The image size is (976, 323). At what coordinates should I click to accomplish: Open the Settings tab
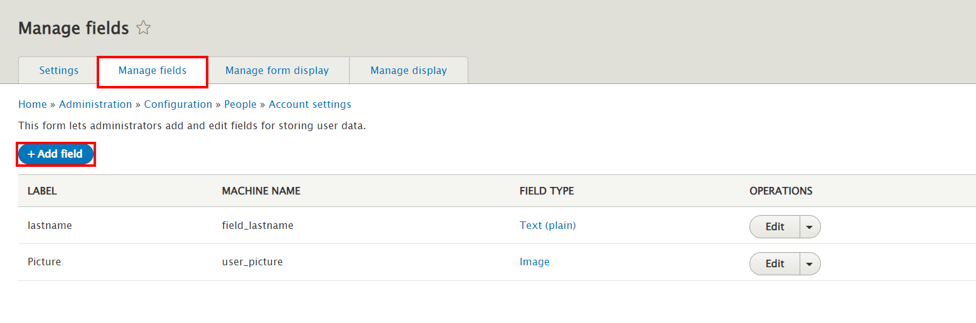point(59,70)
